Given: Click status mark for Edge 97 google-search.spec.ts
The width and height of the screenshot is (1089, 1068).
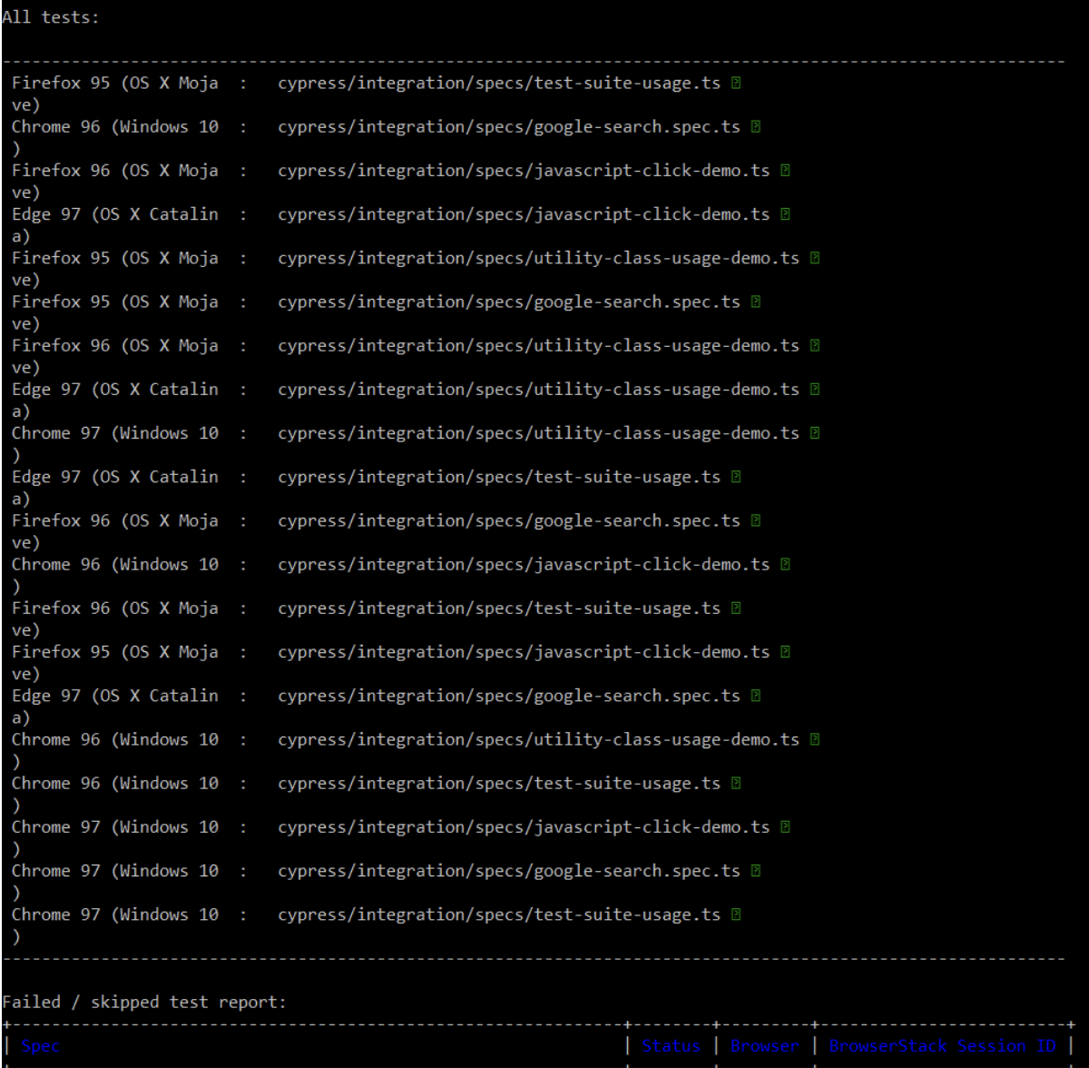Looking at the screenshot, I should [x=756, y=696].
